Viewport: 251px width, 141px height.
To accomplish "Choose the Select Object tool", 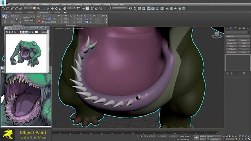I will point(35,8).
